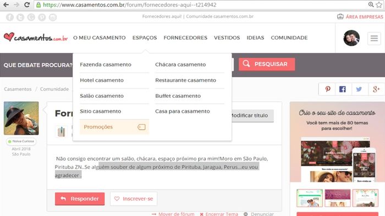Image resolution: width=385 pixels, height=216 pixels.
Task: Click the Área Empresas briefcase icon
Action: [340, 16]
